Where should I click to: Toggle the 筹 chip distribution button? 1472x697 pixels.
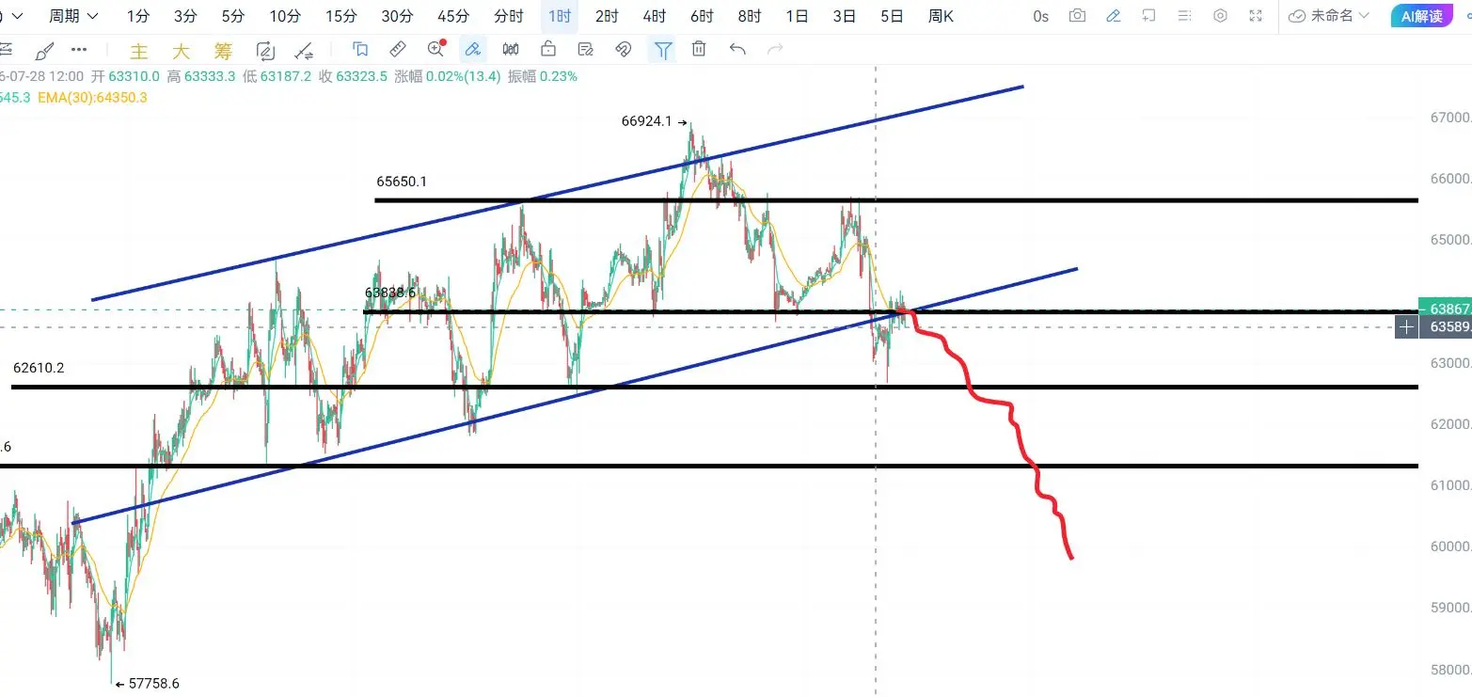(223, 51)
